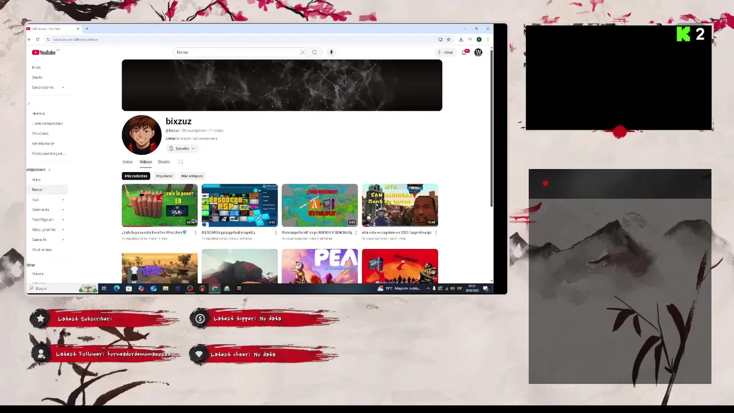Image resolution: width=734 pixels, height=413 pixels.
Task: Click the site info icon in address bar
Action: 48,40
